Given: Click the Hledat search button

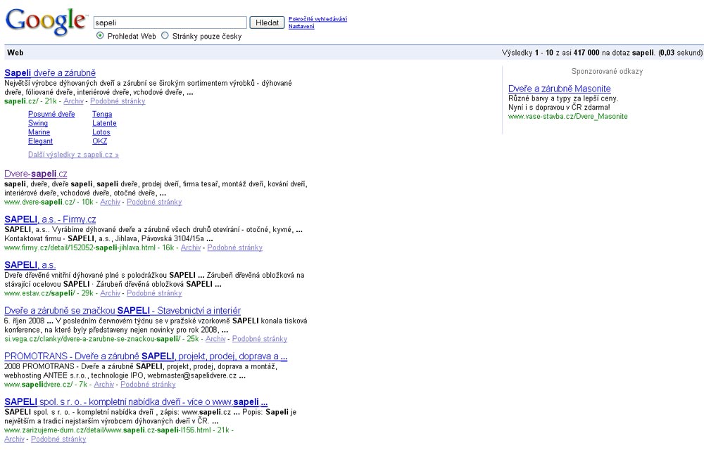Looking at the screenshot, I should click(267, 22).
